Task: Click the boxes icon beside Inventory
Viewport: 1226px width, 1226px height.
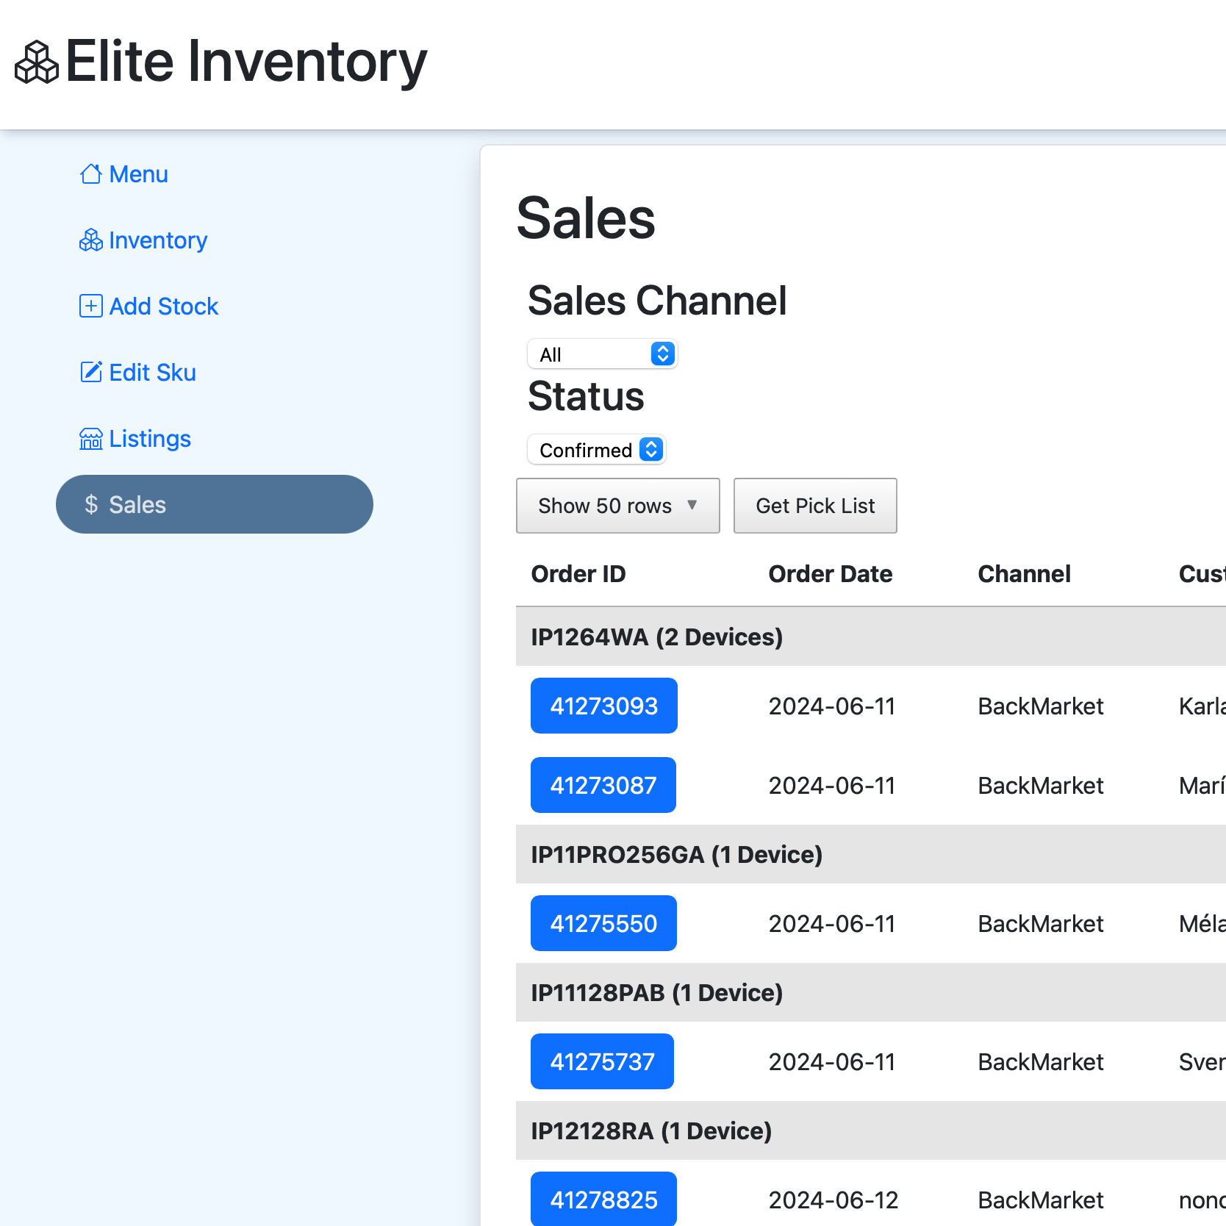Action: pyautogui.click(x=90, y=240)
